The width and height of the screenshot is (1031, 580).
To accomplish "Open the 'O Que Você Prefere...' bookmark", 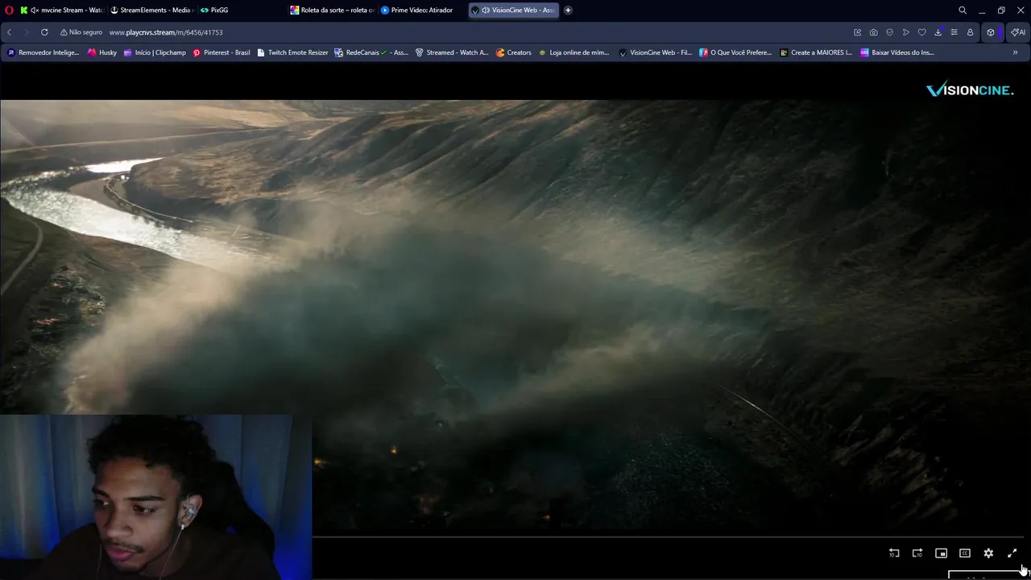I will tap(735, 52).
